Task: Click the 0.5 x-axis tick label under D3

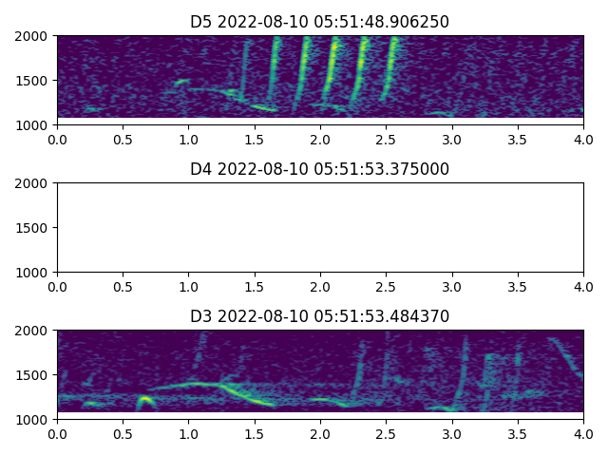Action: click(123, 434)
